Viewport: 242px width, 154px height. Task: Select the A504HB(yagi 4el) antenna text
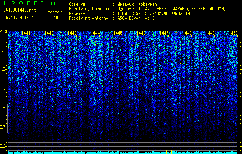(x=136, y=18)
